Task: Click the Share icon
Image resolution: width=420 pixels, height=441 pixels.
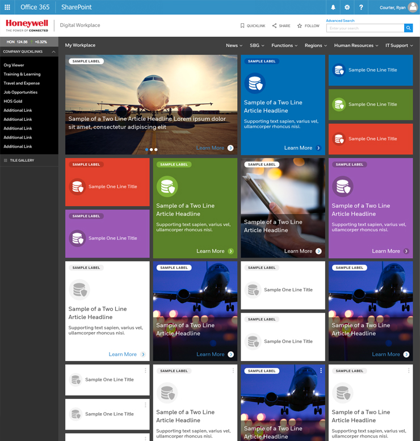Action: click(274, 26)
